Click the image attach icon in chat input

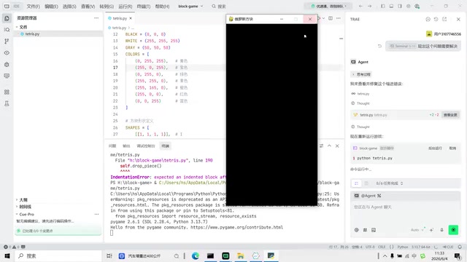coord(374,230)
